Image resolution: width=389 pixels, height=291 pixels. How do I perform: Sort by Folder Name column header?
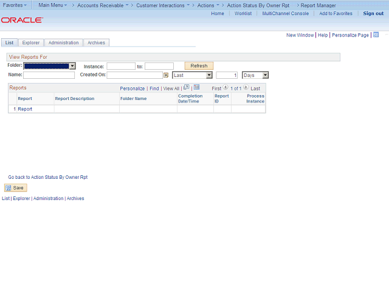pos(134,98)
